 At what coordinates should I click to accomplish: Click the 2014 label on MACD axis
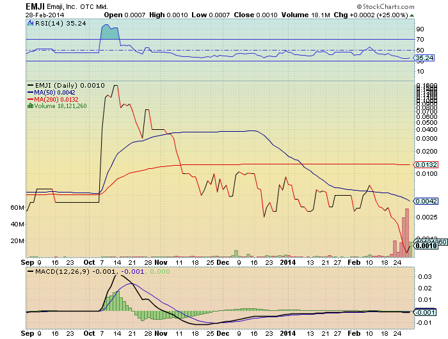(288, 333)
